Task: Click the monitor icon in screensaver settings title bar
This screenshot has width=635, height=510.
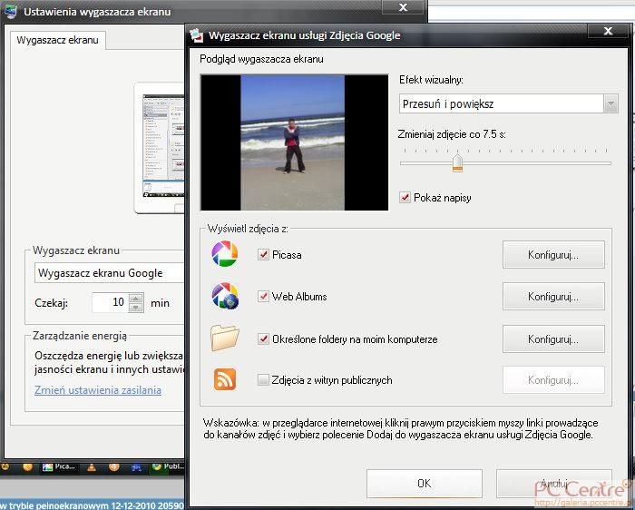Action: pyautogui.click(x=11, y=12)
